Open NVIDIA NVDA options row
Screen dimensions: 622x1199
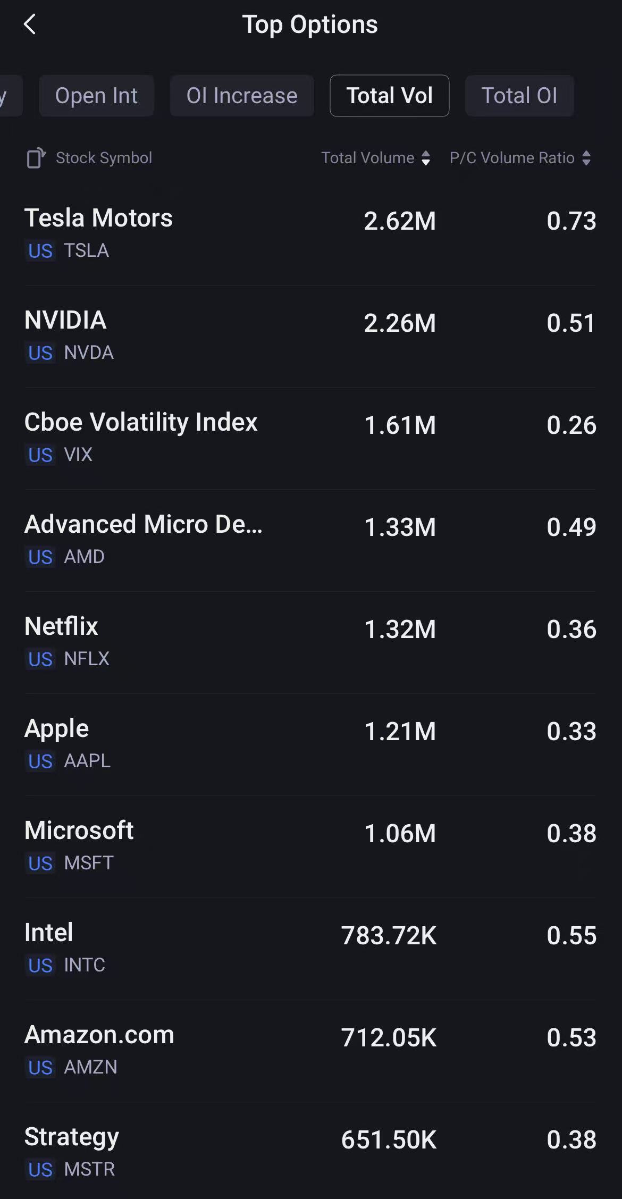[310, 335]
